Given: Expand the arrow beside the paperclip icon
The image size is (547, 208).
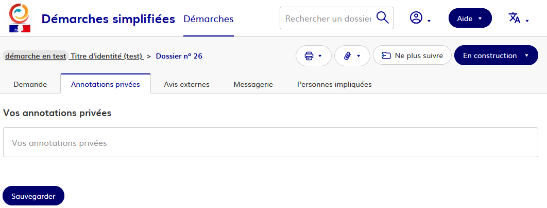Looking at the screenshot, I should tap(359, 55).
